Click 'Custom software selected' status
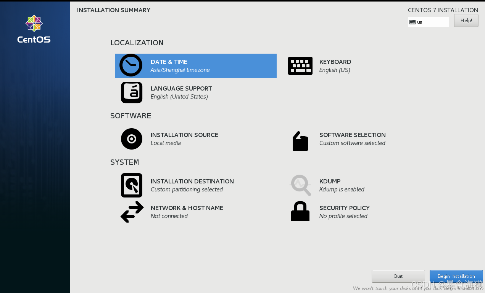 tap(352, 143)
